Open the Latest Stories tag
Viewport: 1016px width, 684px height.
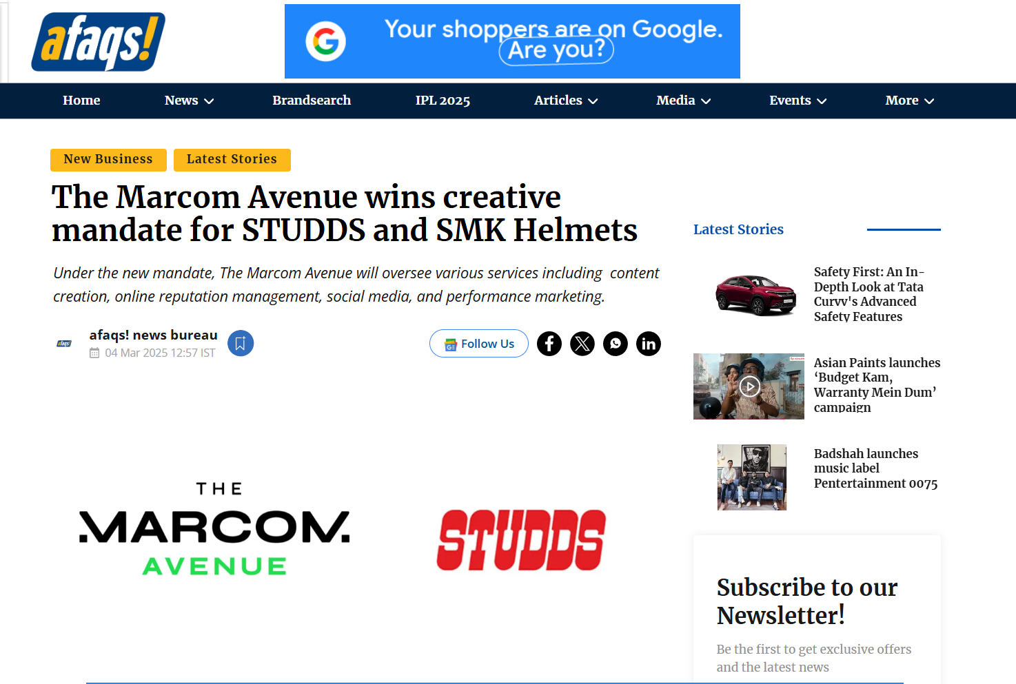pyautogui.click(x=232, y=160)
